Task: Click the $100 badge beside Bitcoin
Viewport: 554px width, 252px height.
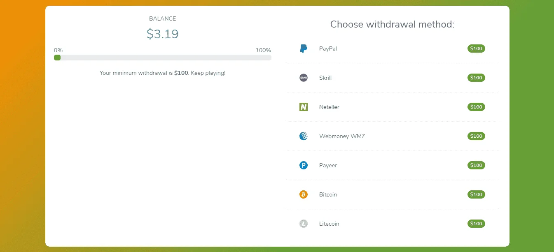Action: coord(476,194)
